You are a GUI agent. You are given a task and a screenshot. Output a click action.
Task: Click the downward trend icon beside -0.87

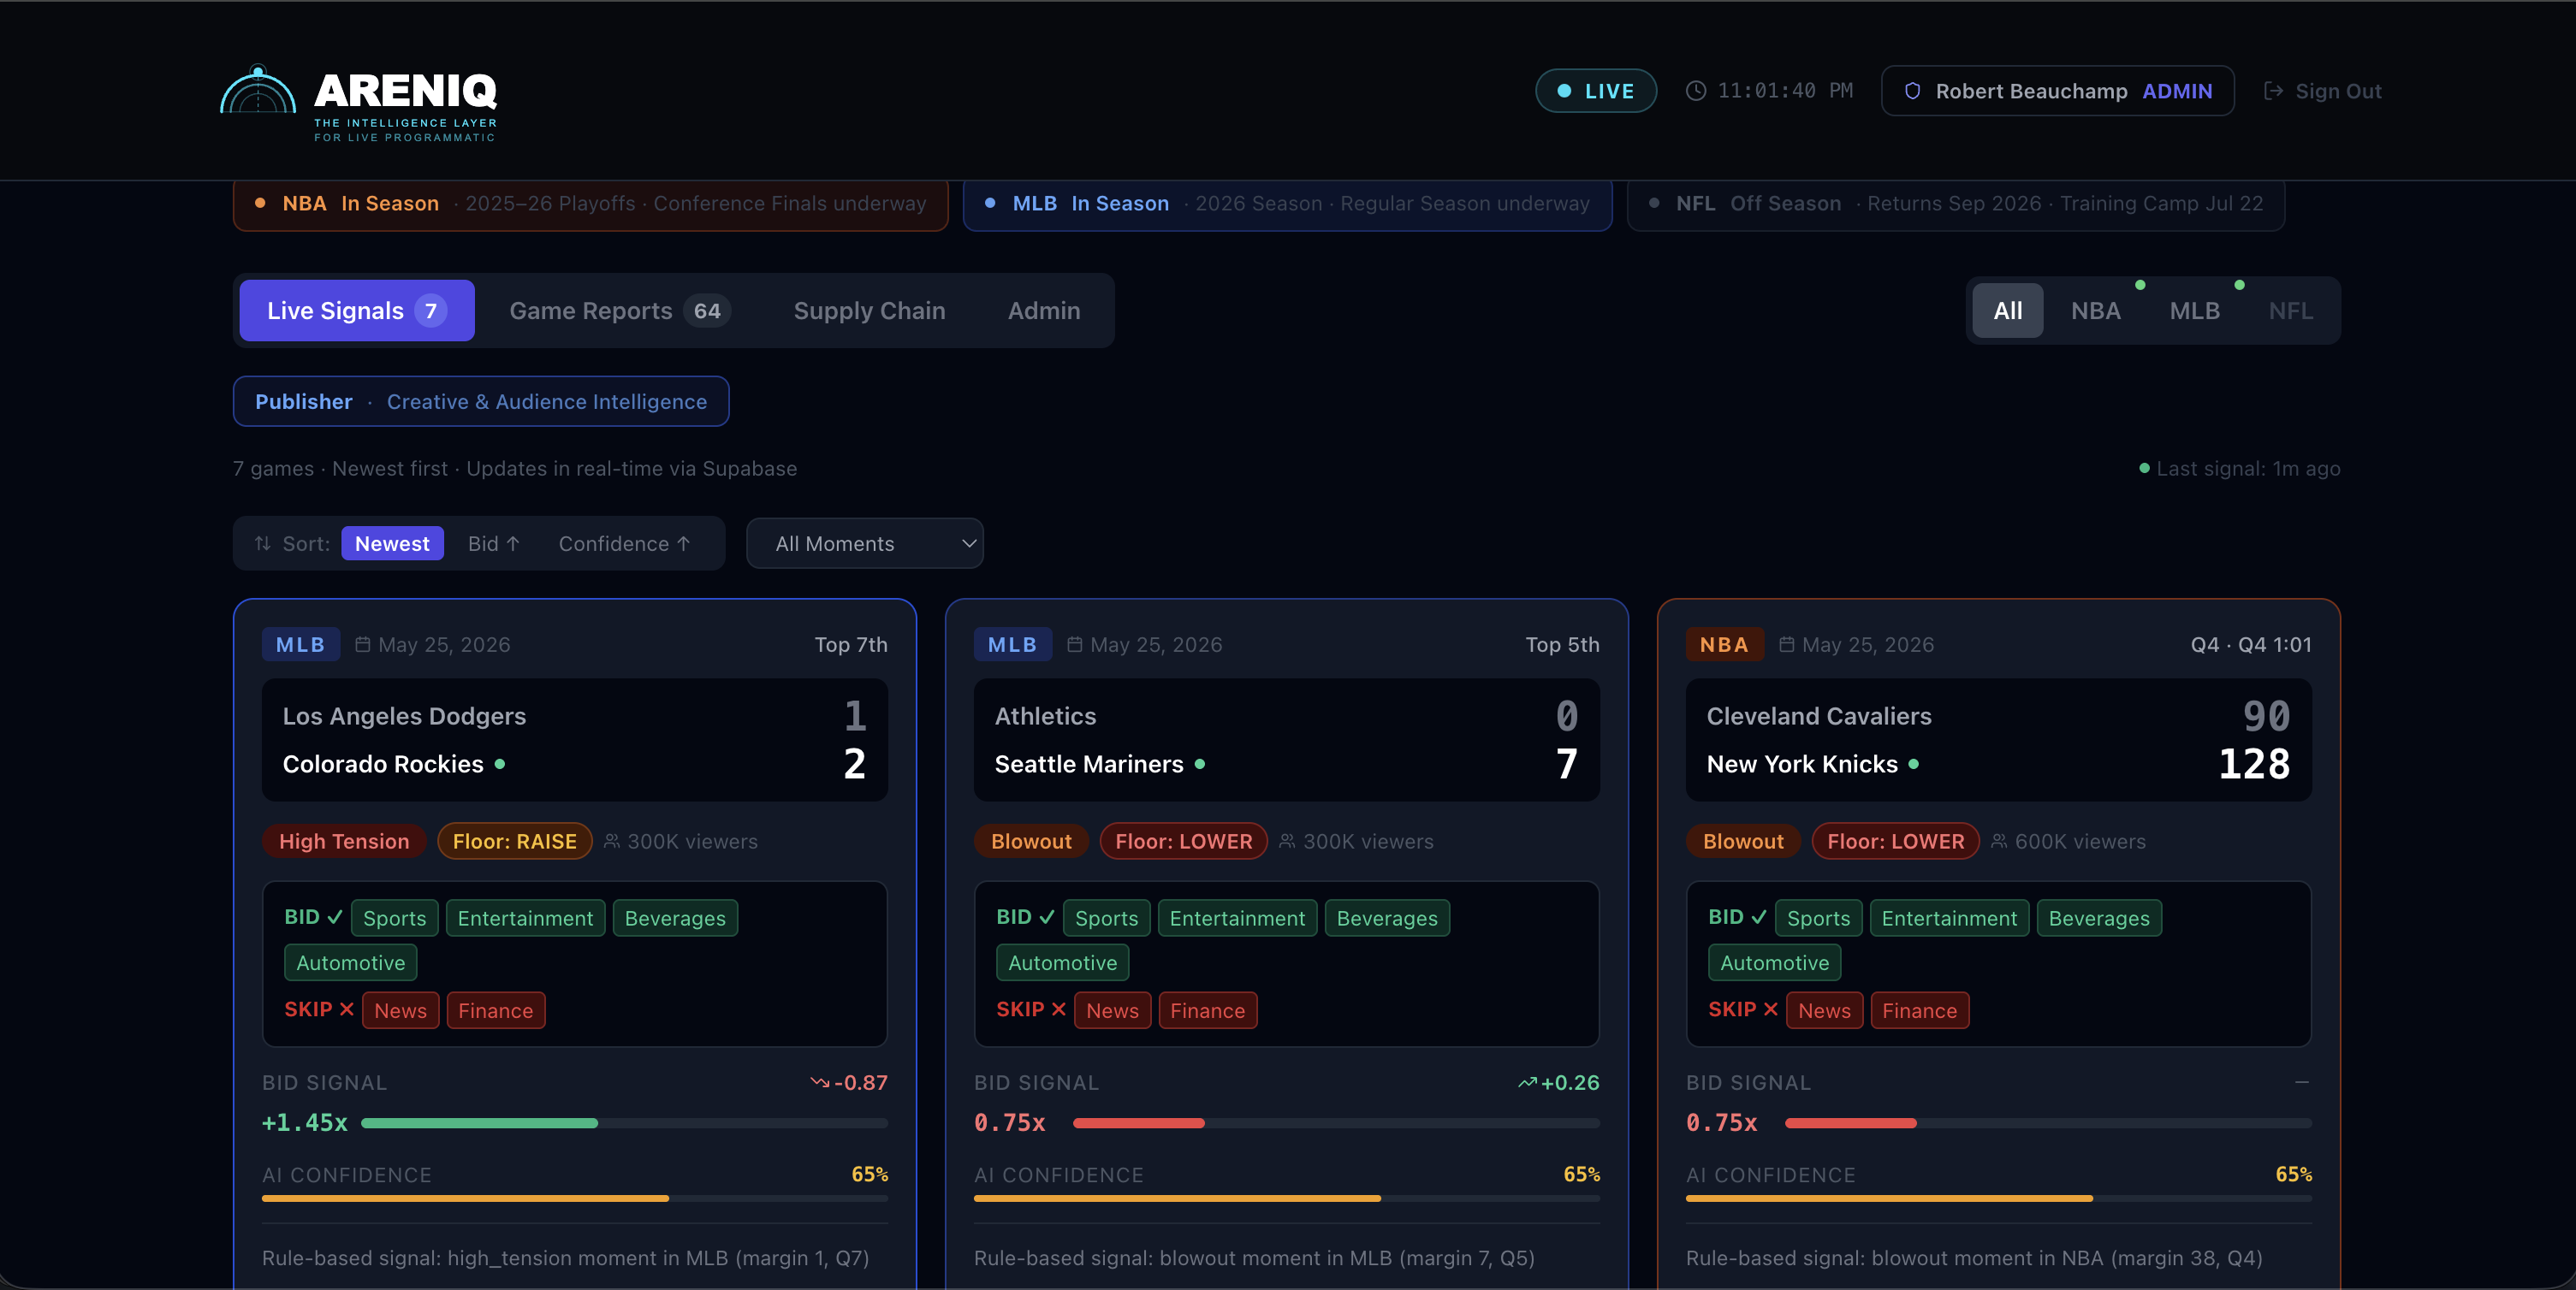[x=820, y=1082]
